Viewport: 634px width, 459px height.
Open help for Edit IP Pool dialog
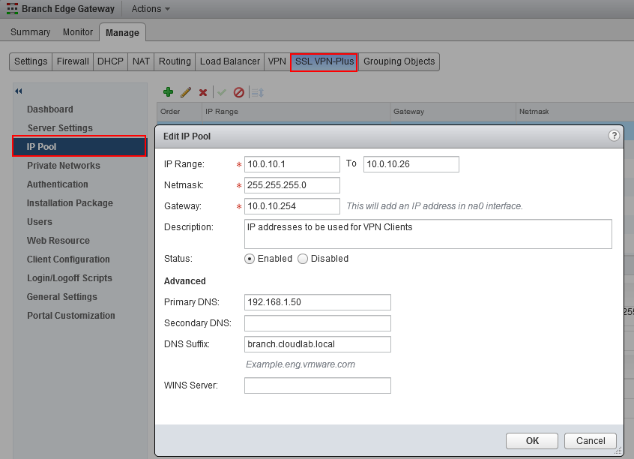[x=614, y=136]
